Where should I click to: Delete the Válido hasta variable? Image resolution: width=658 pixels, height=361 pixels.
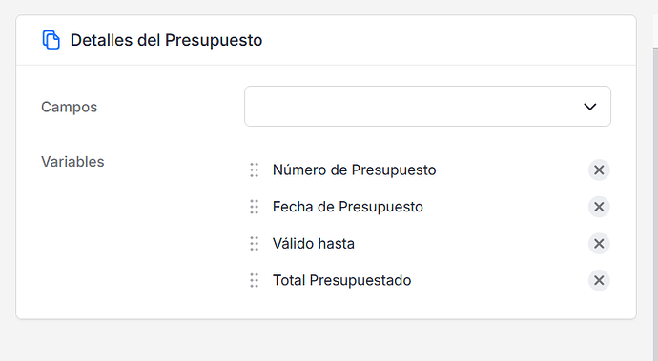(x=599, y=244)
